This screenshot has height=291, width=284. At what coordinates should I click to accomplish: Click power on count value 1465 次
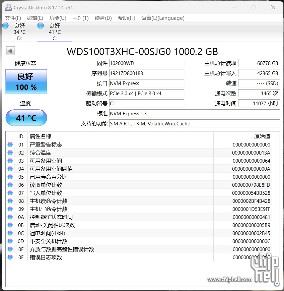259,93
